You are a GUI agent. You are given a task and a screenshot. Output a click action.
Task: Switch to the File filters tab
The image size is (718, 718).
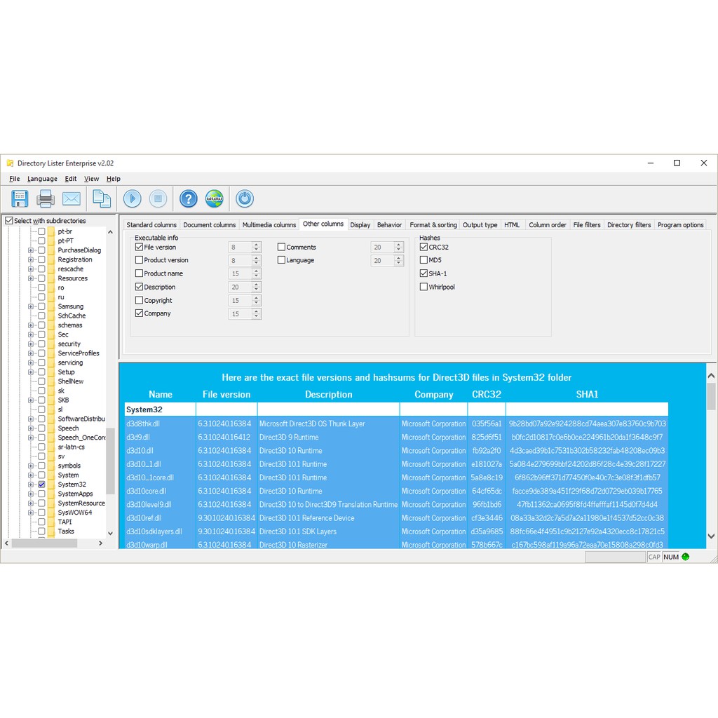tap(586, 225)
